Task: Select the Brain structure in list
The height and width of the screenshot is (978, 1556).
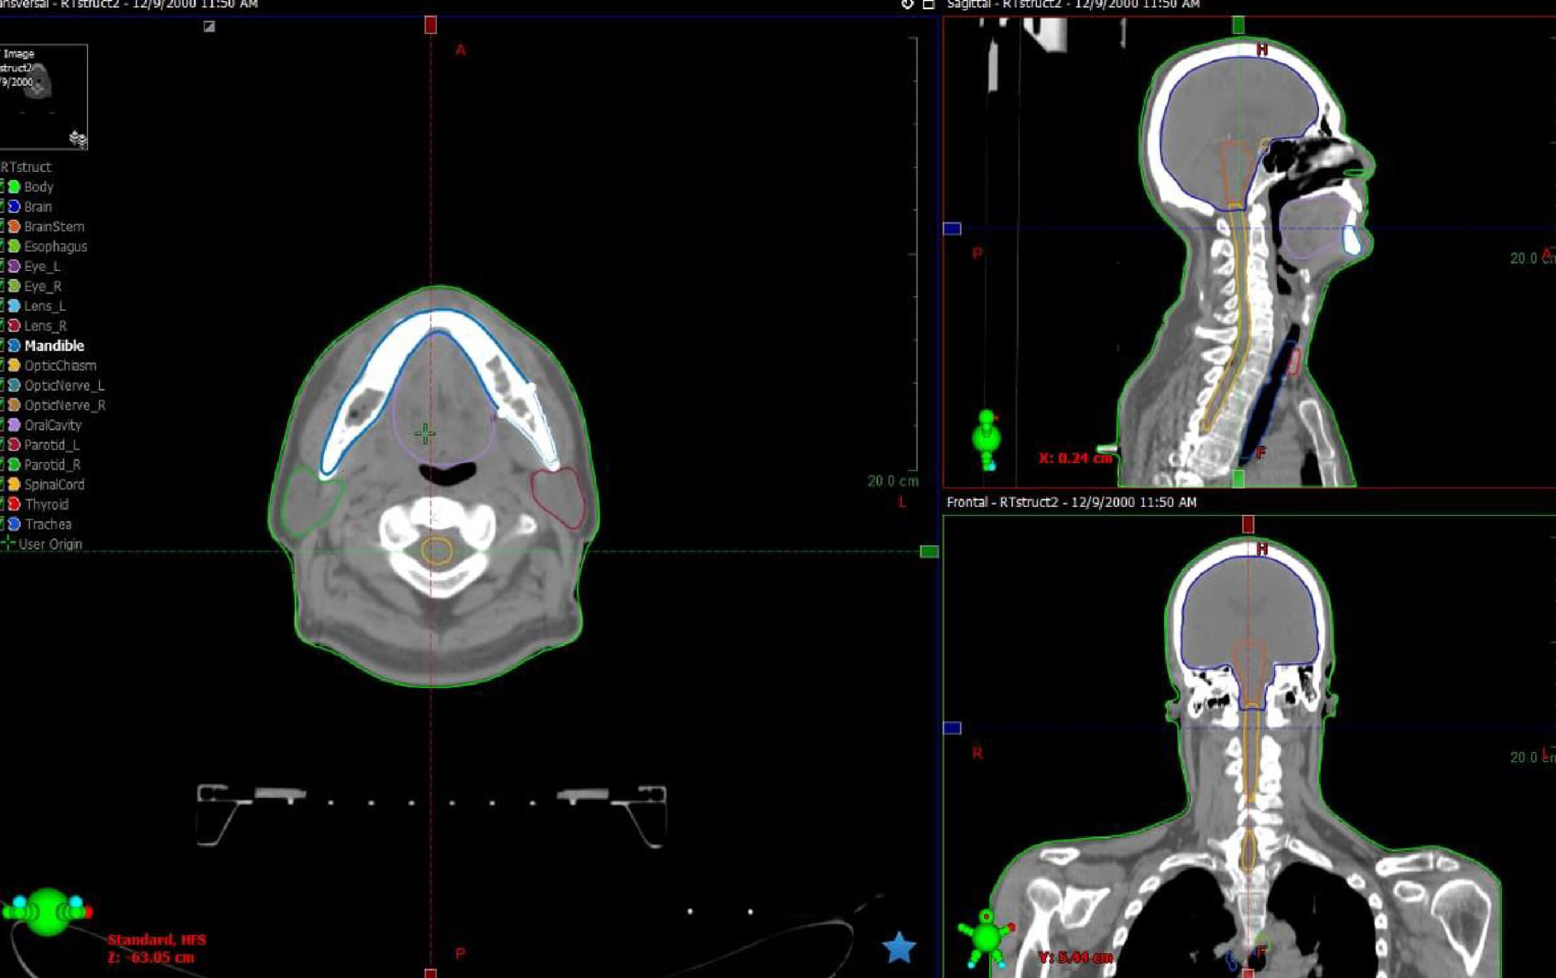Action: 38,207
